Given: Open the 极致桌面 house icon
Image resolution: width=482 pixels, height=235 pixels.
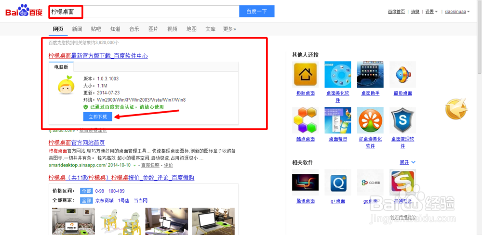Looking at the screenshot, I should click(305, 74).
